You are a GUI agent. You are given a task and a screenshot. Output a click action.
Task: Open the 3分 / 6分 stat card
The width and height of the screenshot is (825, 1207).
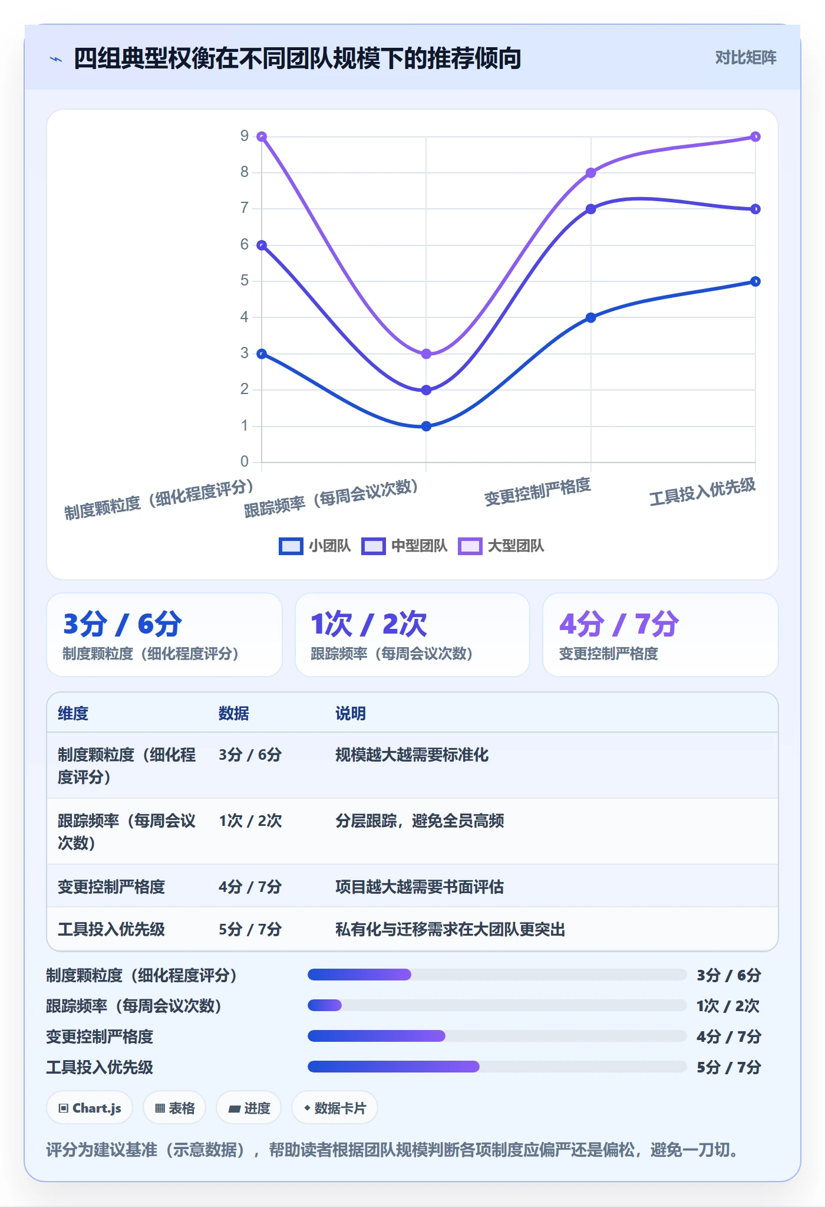point(164,635)
